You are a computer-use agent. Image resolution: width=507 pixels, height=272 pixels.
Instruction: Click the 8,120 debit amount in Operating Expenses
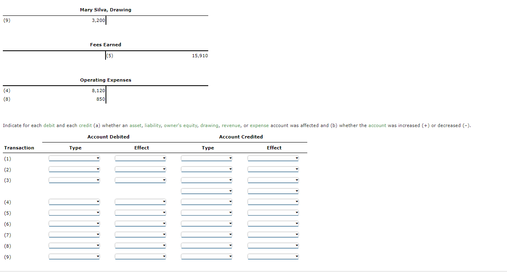pos(98,91)
